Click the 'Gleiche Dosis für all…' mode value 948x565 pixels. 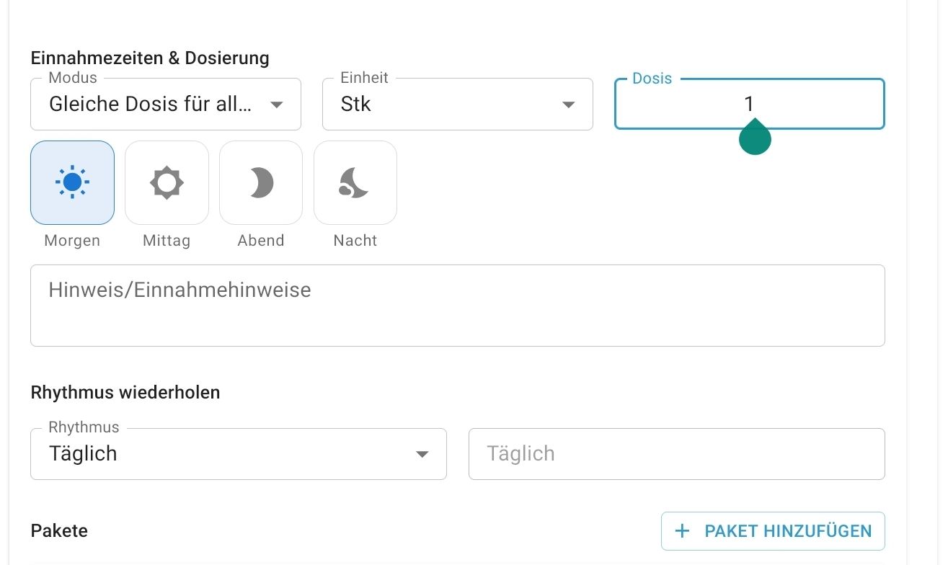click(150, 104)
